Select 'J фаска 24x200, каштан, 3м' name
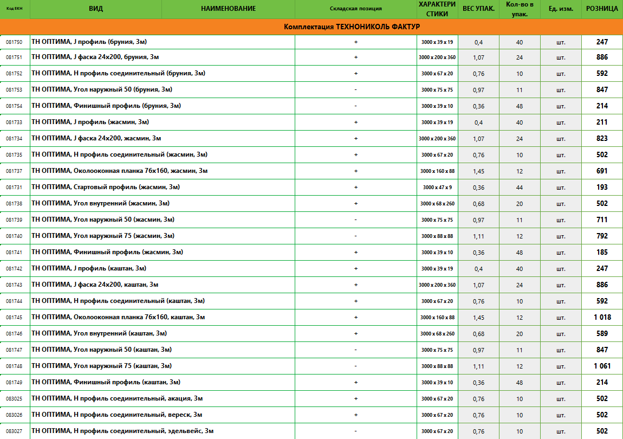The height and width of the screenshot is (439, 623). (x=116, y=285)
